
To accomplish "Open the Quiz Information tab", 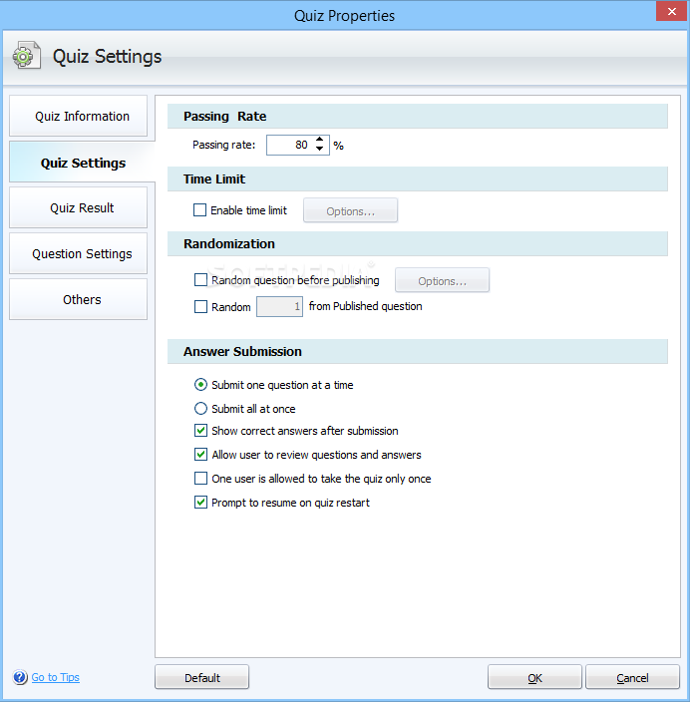I will pyautogui.click(x=79, y=116).
